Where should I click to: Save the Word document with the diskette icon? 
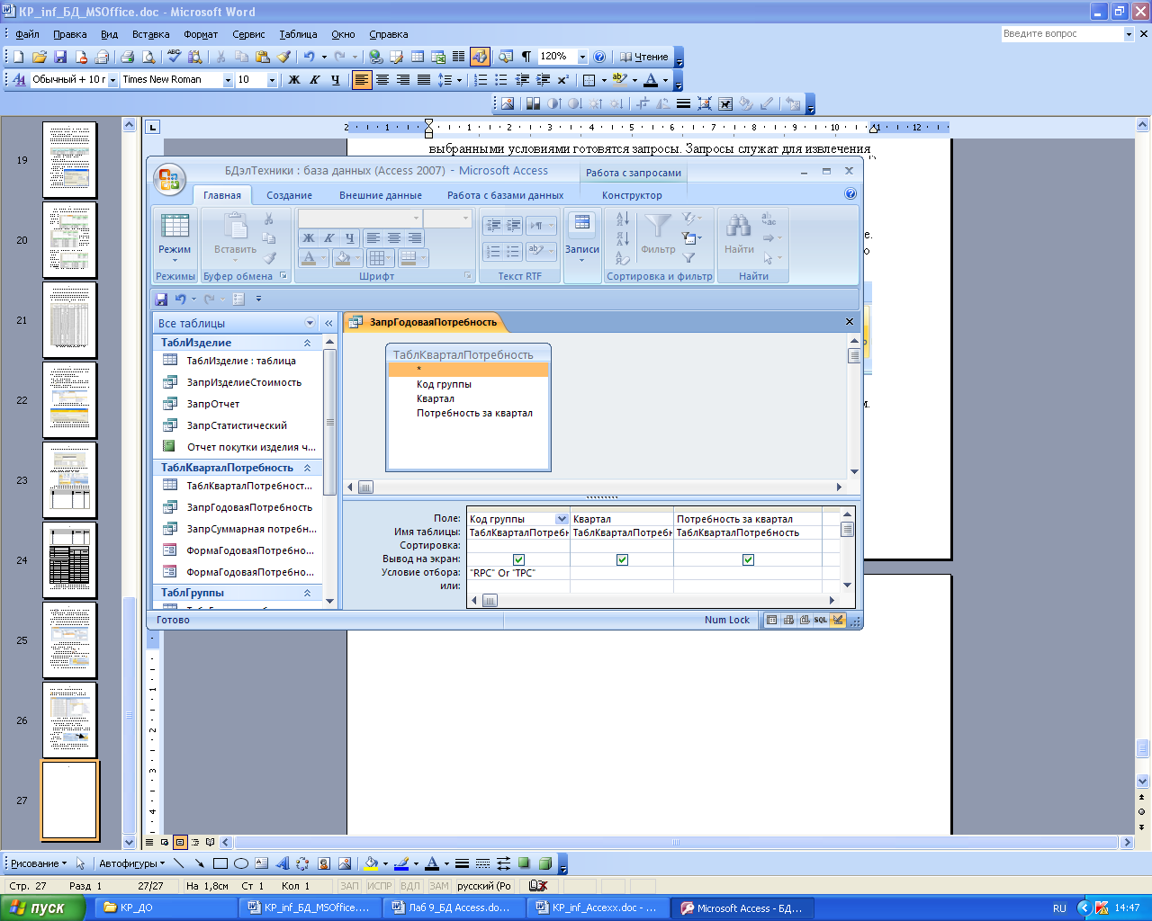pos(60,57)
